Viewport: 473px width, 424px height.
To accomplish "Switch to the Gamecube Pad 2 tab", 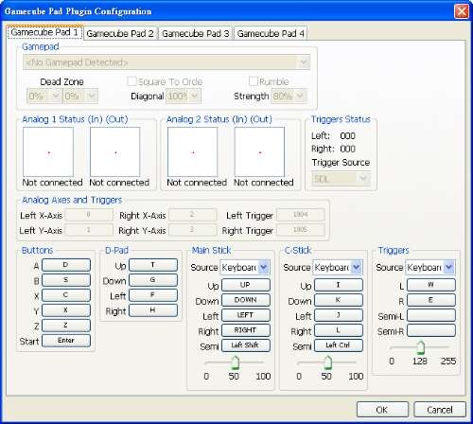I will tap(120, 33).
